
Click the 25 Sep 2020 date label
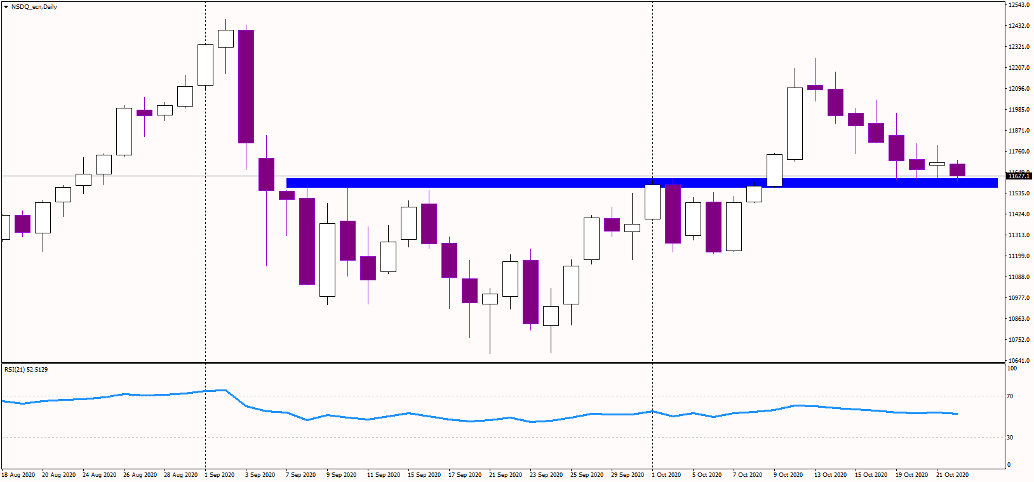pos(587,475)
